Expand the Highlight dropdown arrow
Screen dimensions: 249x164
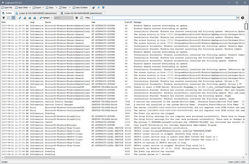(52, 18)
